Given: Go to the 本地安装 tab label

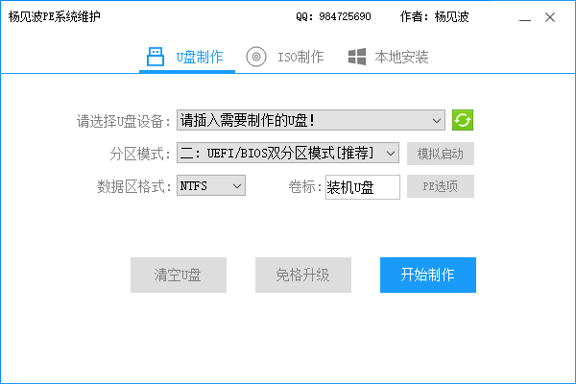Looking at the screenshot, I should tap(401, 58).
